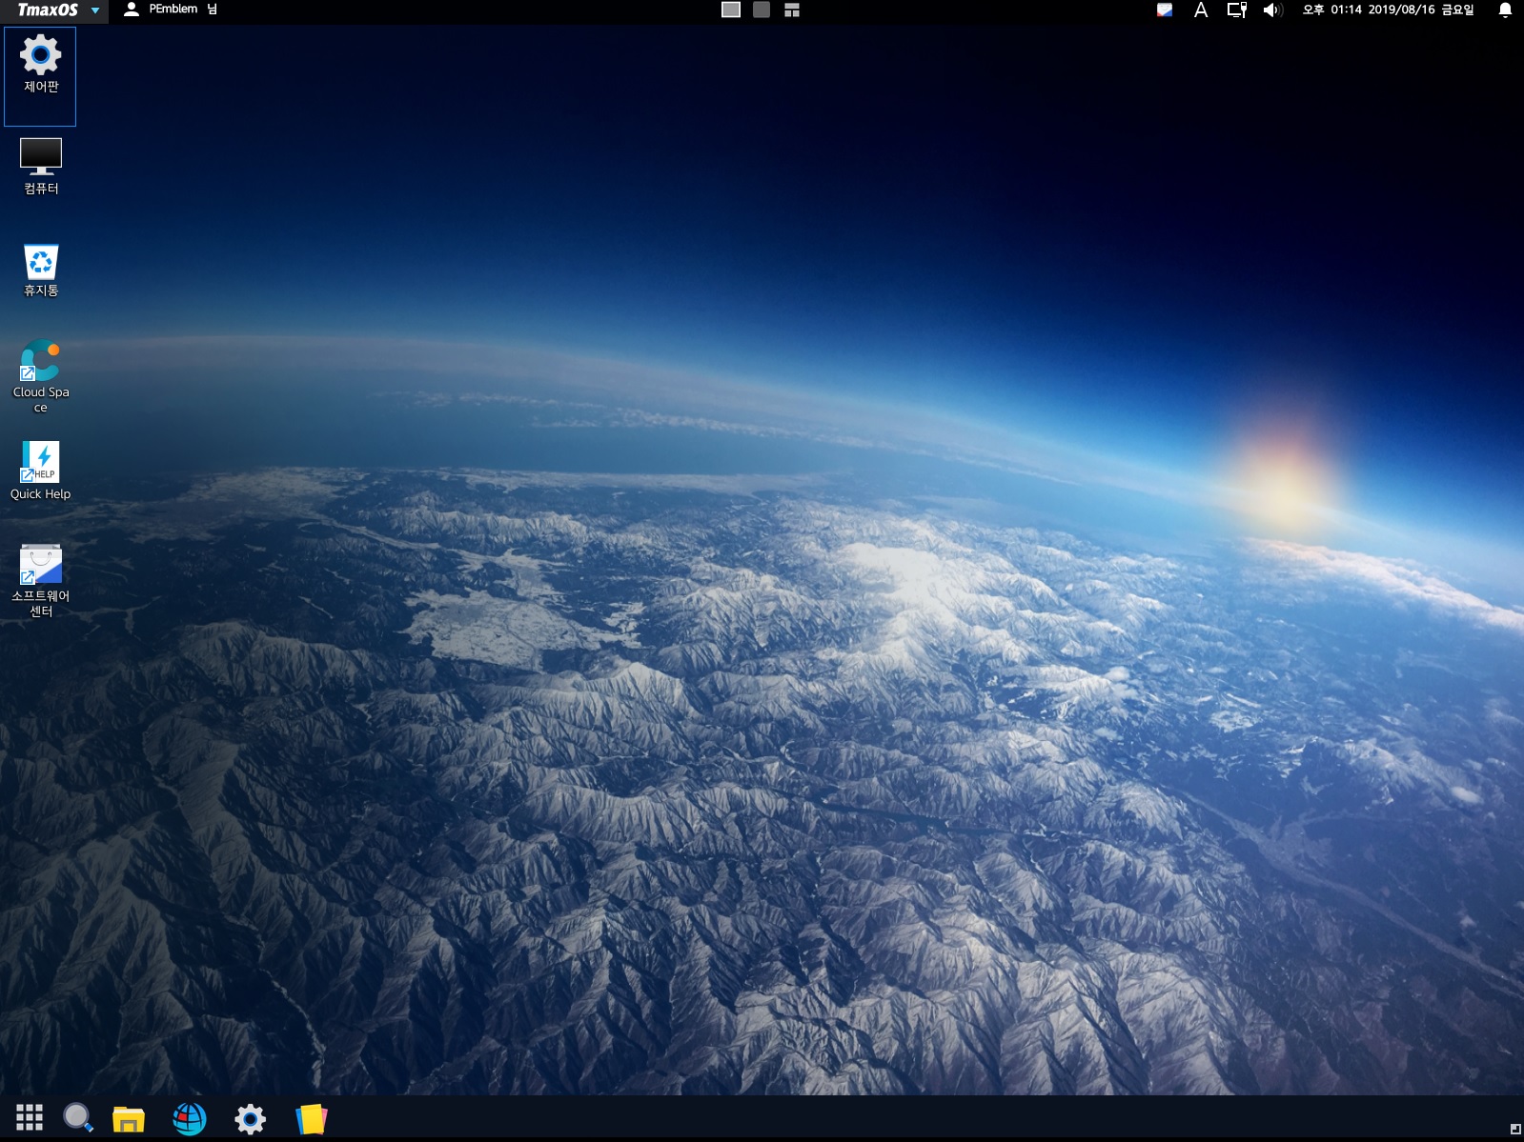Screen dimensions: 1524x1142
Task: Open settings gear in the taskbar
Action: (250, 1118)
